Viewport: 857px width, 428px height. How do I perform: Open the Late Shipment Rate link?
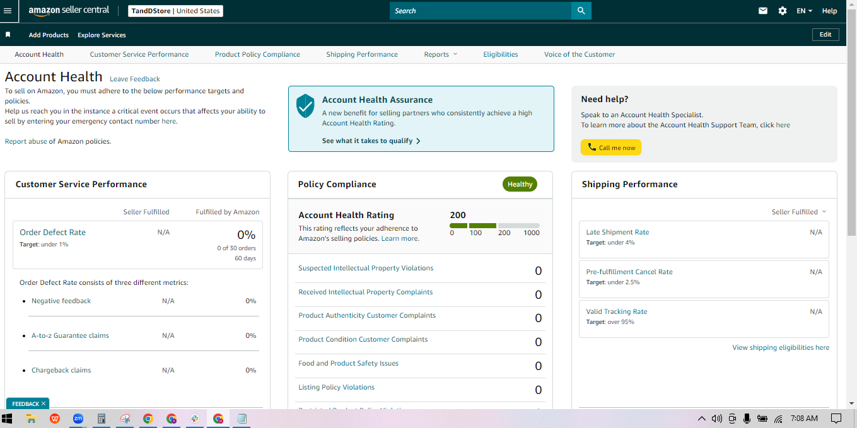(617, 232)
